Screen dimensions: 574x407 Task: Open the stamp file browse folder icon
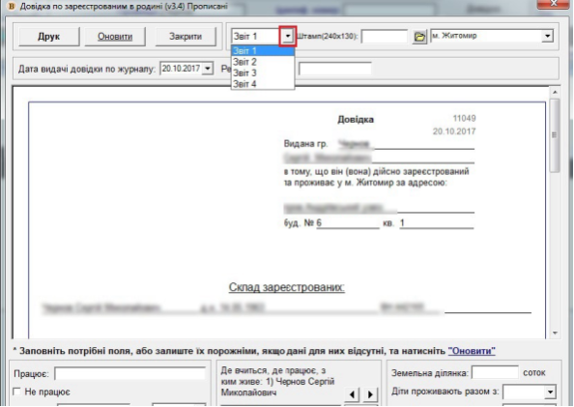(419, 37)
